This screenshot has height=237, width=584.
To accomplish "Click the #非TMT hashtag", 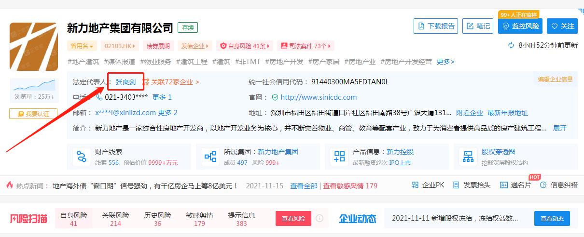I will point(248,62).
